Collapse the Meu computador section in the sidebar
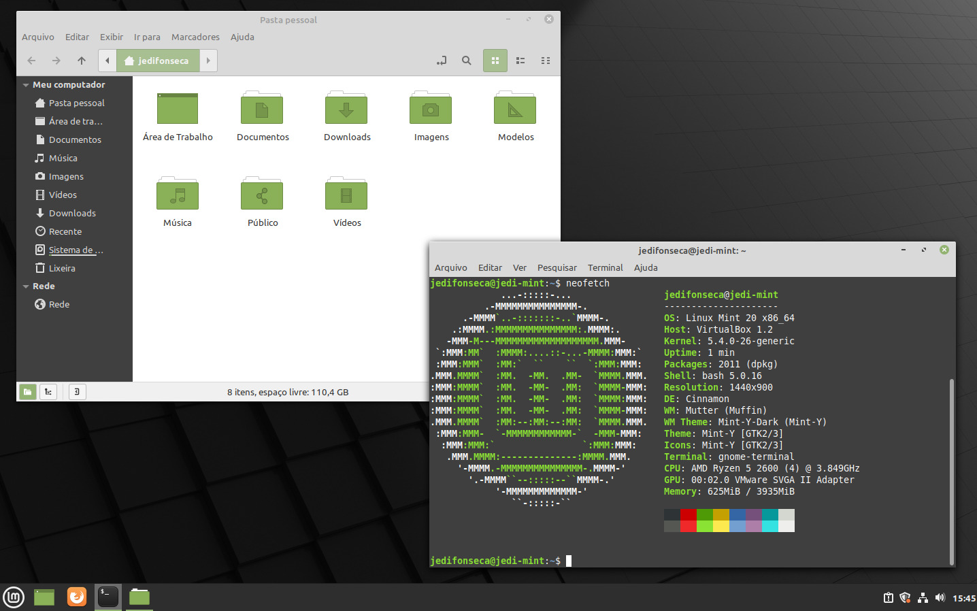 click(x=25, y=84)
